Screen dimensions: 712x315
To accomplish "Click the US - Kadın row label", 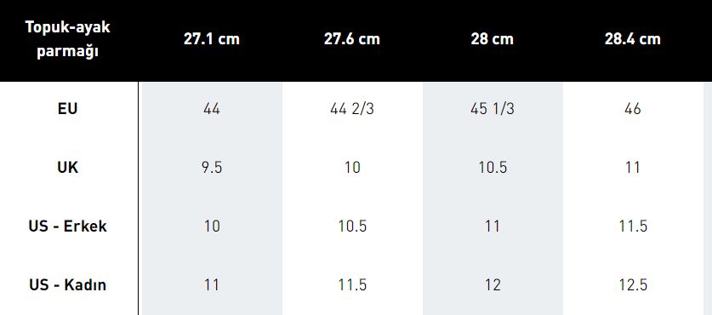I will click(x=68, y=284).
